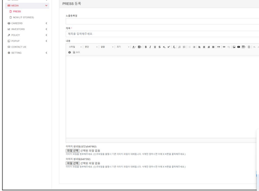The height and width of the screenshot is (191, 259).
Task: Toggle strikethrough formatting in the editor toolbar
Action: pos(160,47)
